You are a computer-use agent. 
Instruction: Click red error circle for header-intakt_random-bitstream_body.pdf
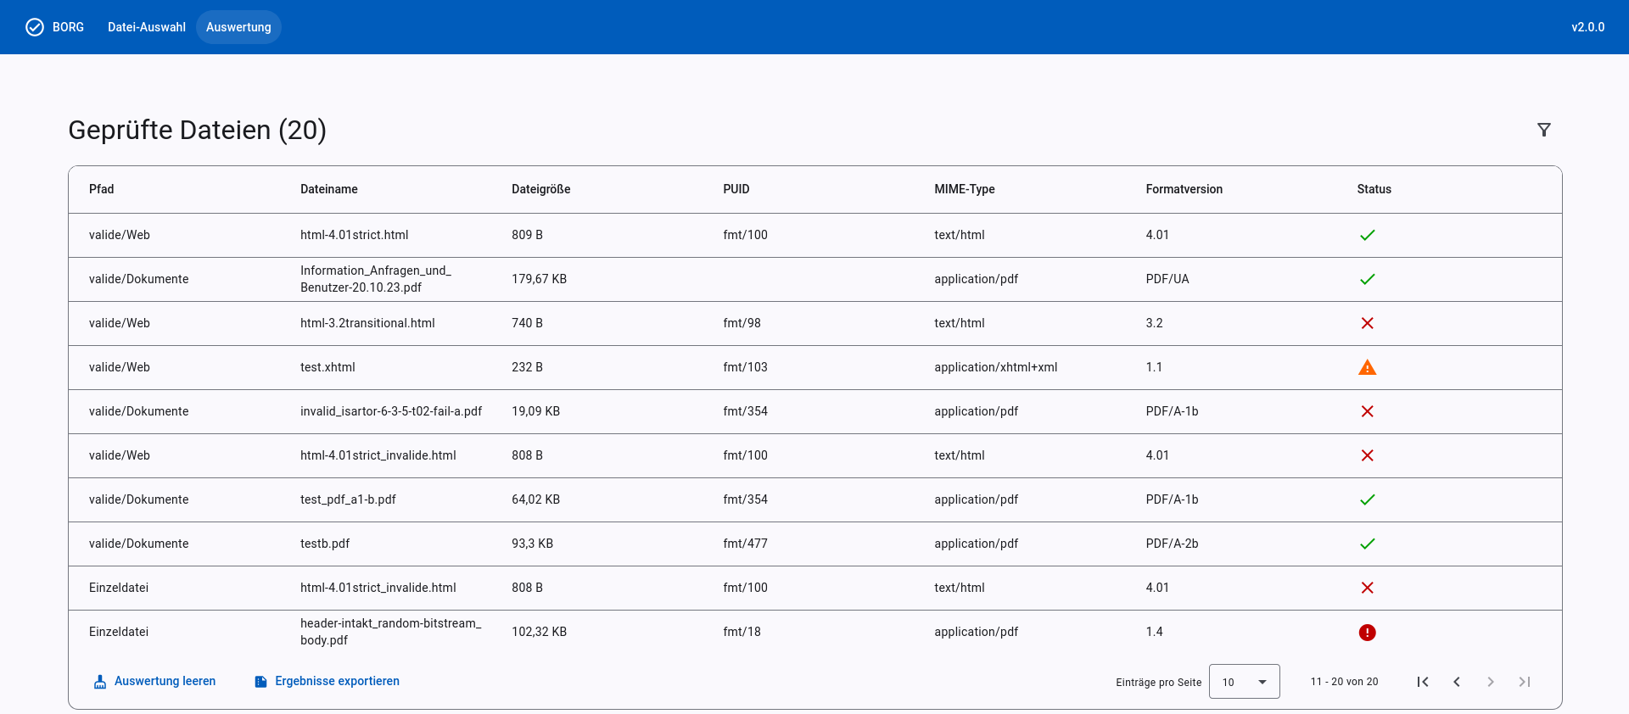(1367, 633)
